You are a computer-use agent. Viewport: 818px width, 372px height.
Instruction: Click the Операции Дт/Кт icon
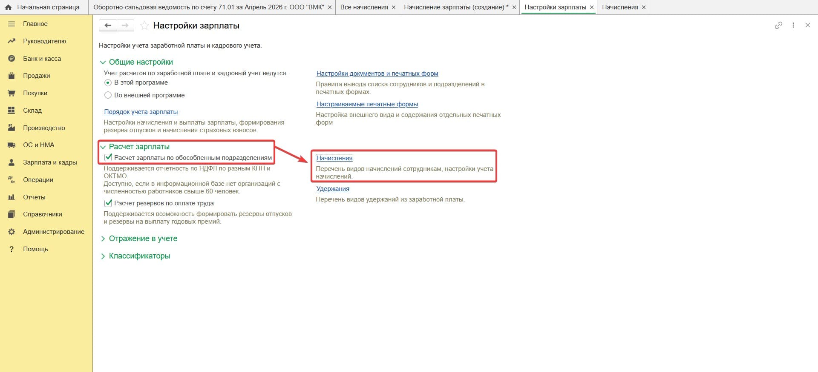point(12,180)
